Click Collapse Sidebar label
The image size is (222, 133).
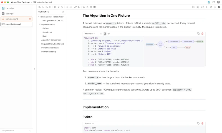(8, 131)
